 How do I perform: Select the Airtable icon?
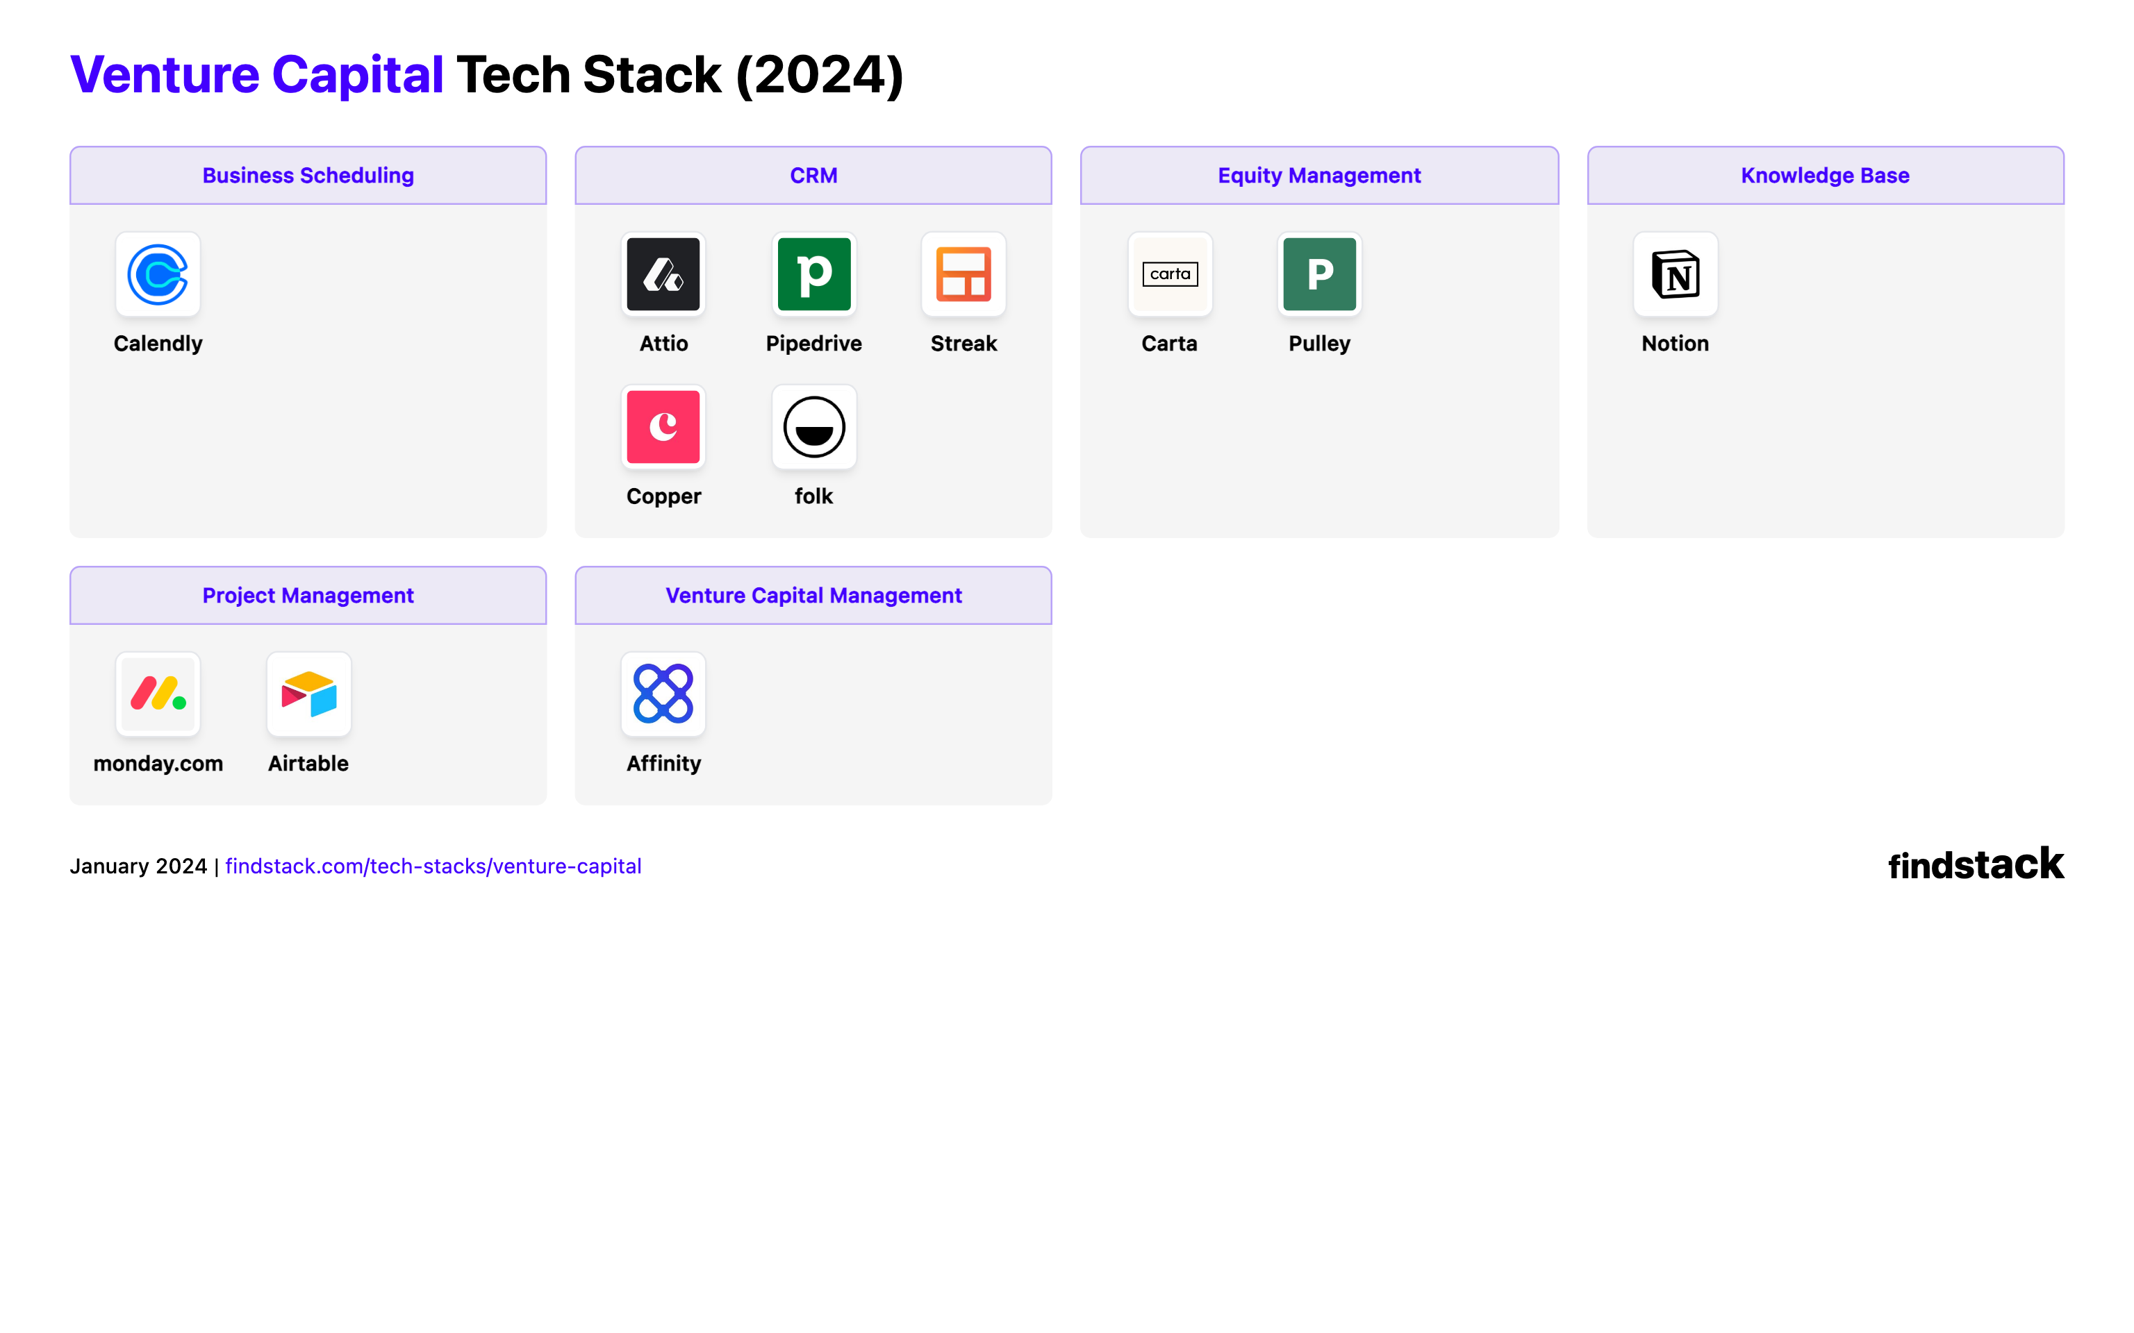[x=308, y=694]
